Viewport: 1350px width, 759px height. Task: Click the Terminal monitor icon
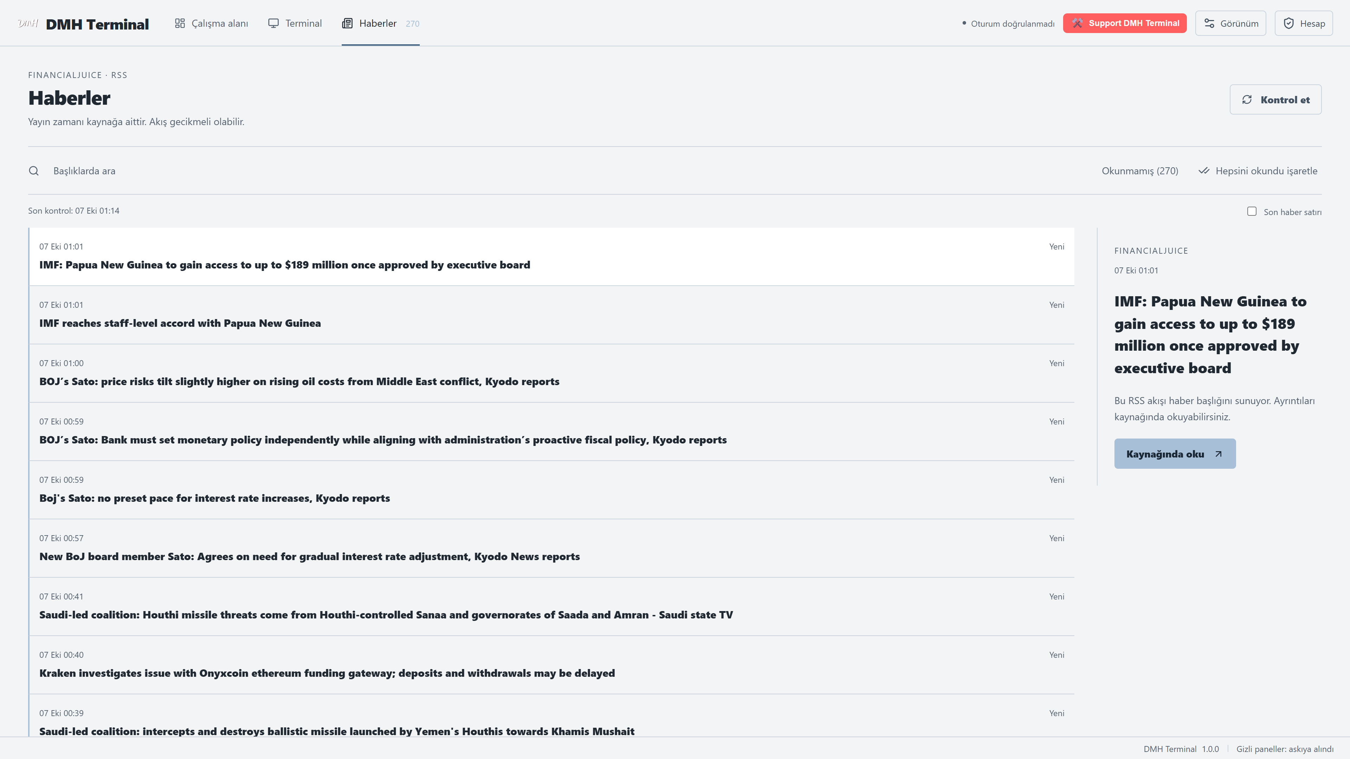pos(273,23)
